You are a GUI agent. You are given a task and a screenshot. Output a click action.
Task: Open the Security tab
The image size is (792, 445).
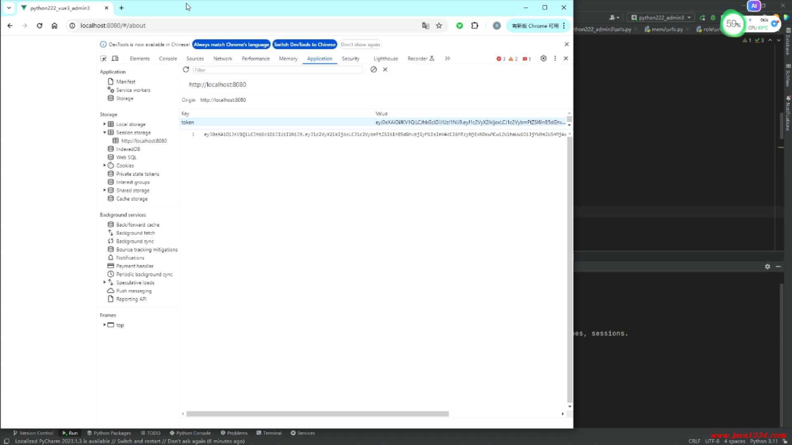pos(351,59)
